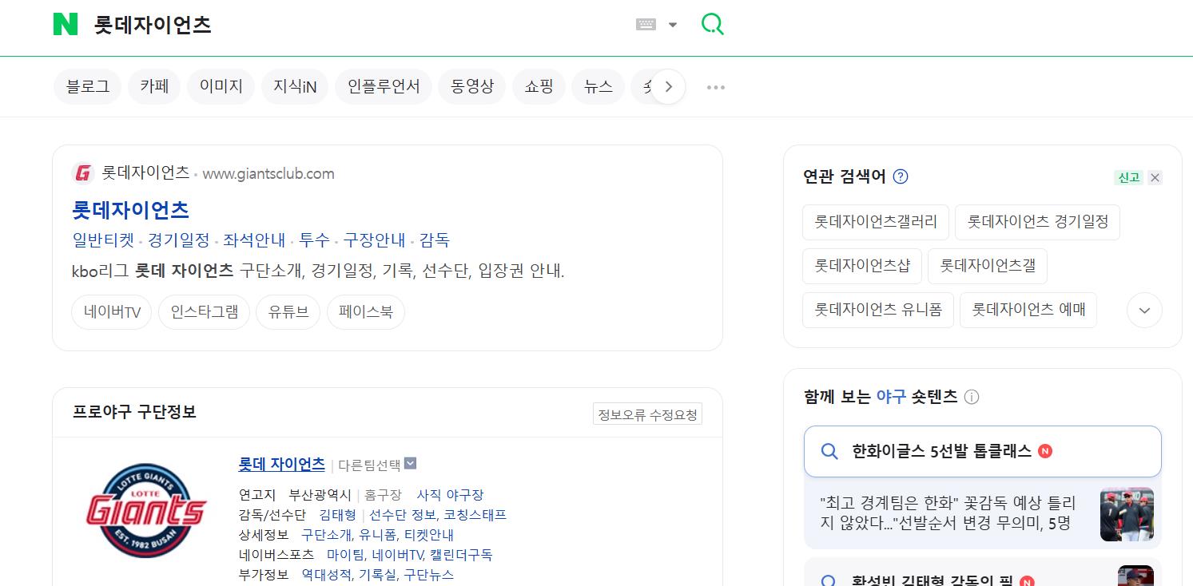The height and width of the screenshot is (586, 1193).
Task: Click 정보오류 수정요청 button
Action: [647, 414]
